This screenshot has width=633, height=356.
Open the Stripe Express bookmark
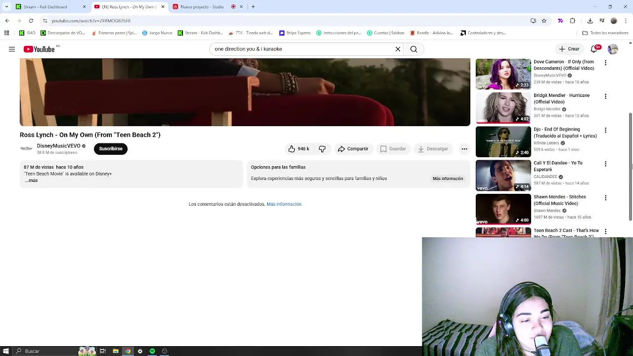(x=295, y=33)
